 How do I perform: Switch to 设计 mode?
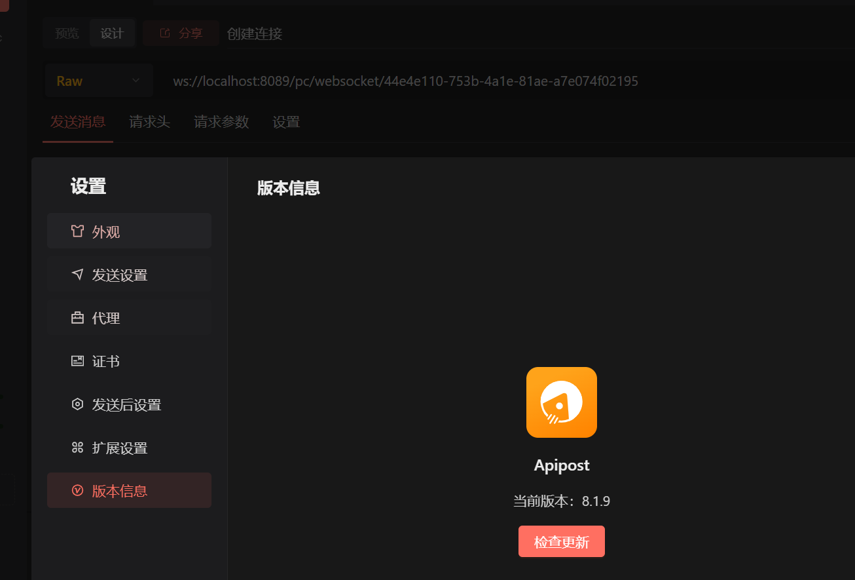pos(112,33)
